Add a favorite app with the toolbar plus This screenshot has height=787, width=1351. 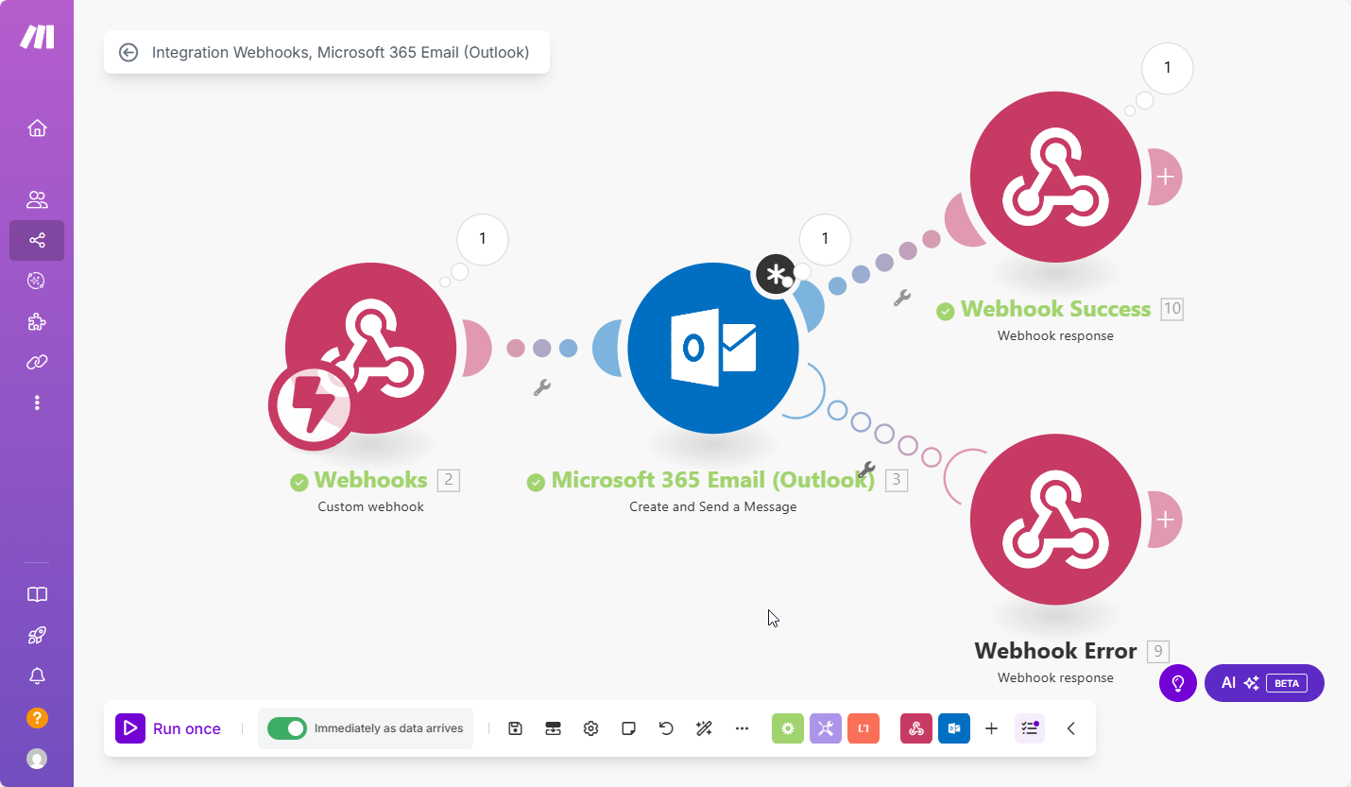(x=991, y=728)
